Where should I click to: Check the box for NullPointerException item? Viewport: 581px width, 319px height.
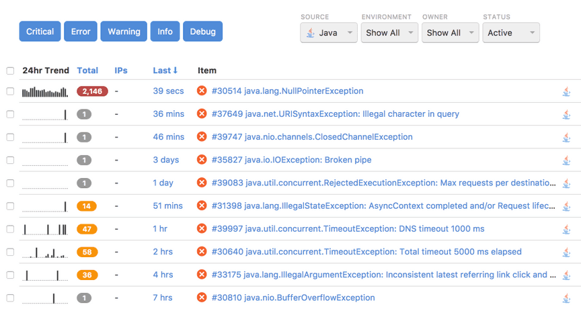[x=10, y=91]
